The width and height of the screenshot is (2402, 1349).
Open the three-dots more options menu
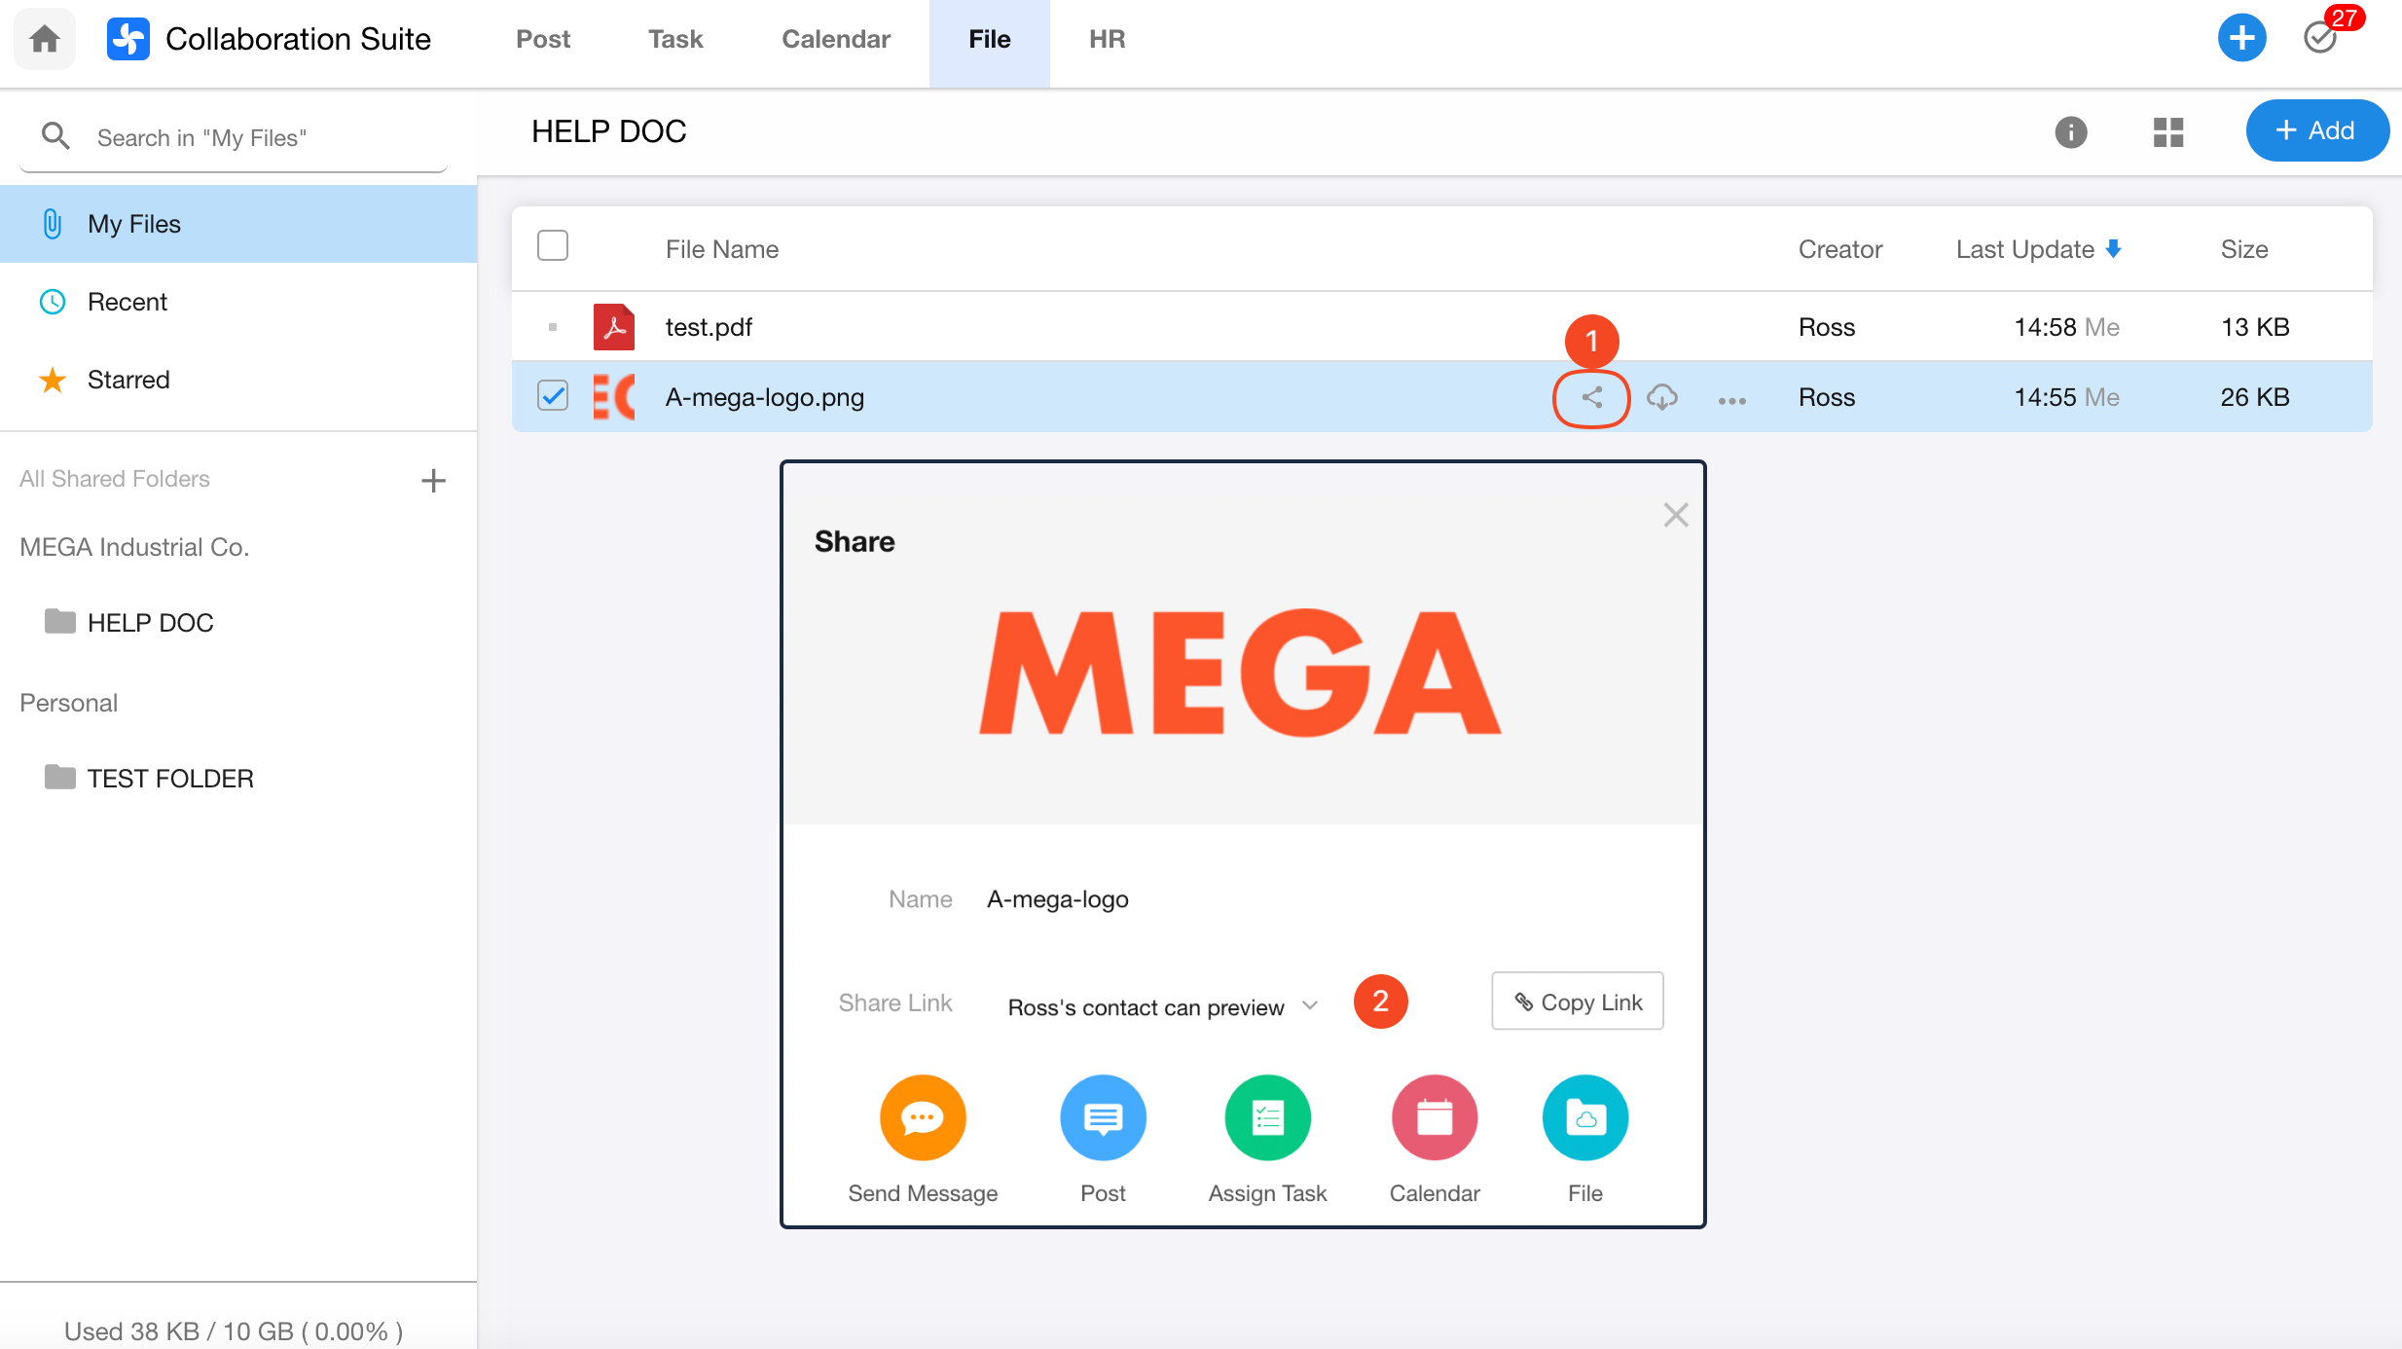click(x=1731, y=400)
